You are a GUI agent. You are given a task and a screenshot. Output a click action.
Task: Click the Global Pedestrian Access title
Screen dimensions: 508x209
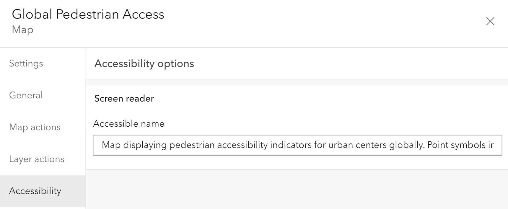click(88, 14)
